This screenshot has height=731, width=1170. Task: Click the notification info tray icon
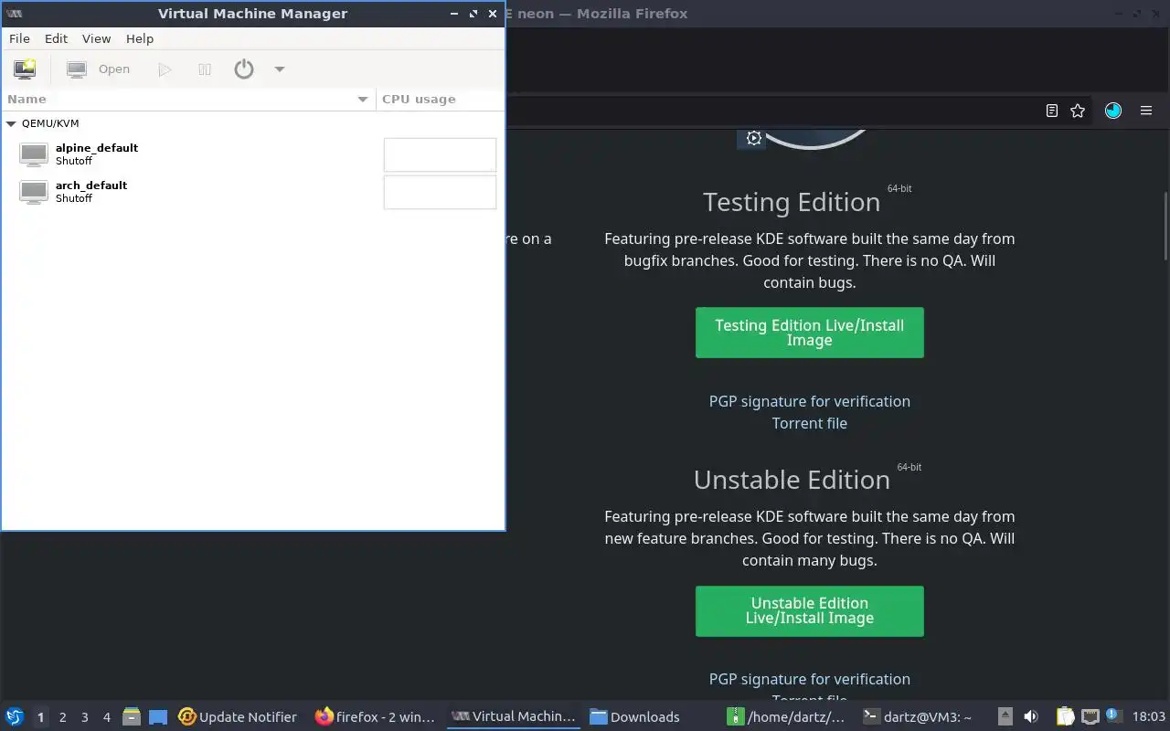pos(1113,715)
